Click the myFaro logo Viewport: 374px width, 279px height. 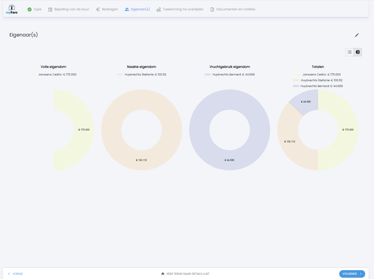tap(12, 9)
